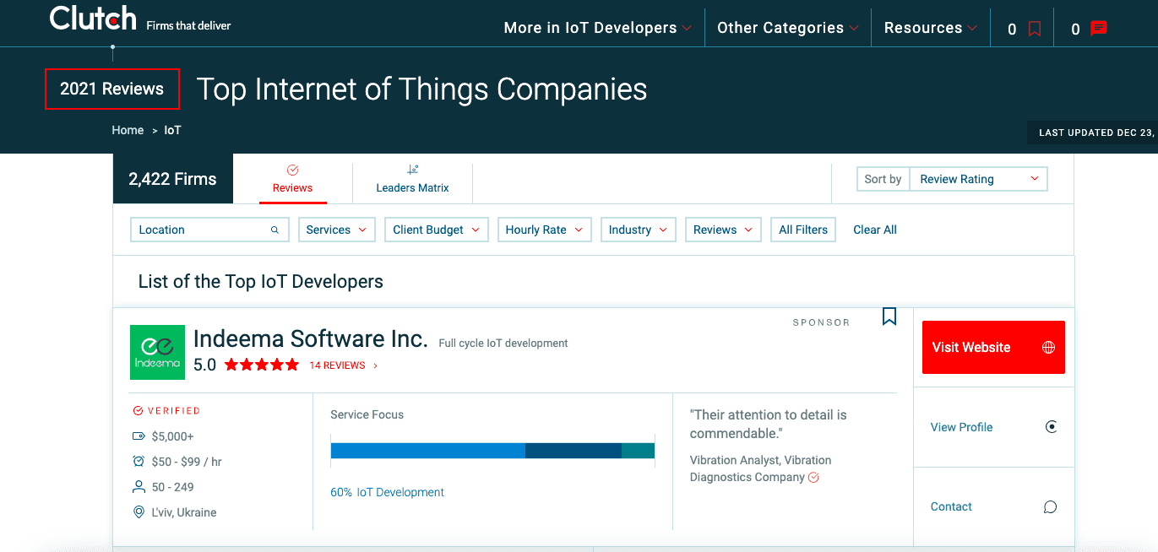Bookmark Indeema Software listing

tap(889, 317)
